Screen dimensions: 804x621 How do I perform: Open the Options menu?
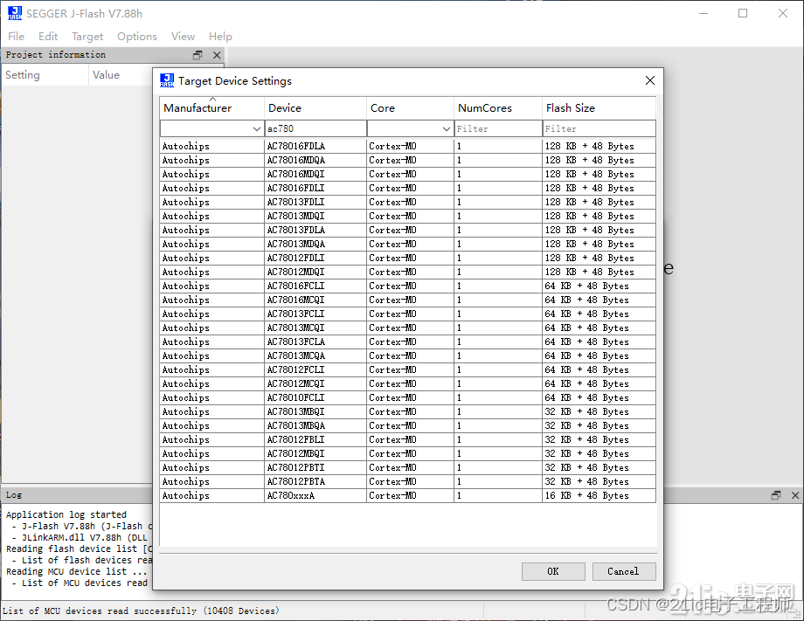click(137, 37)
